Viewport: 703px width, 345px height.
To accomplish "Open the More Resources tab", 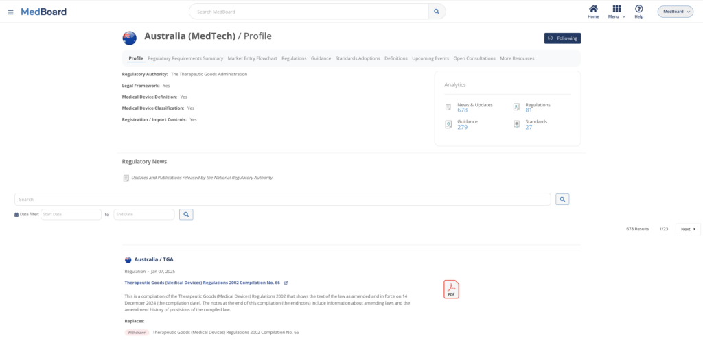I will (x=517, y=58).
